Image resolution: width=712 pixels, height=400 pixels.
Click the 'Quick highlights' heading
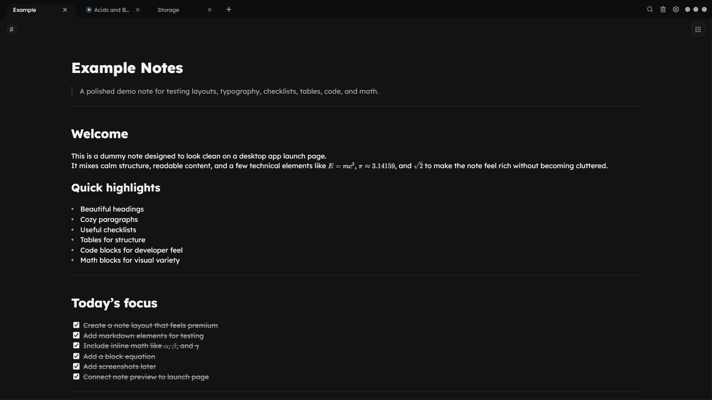point(115,188)
